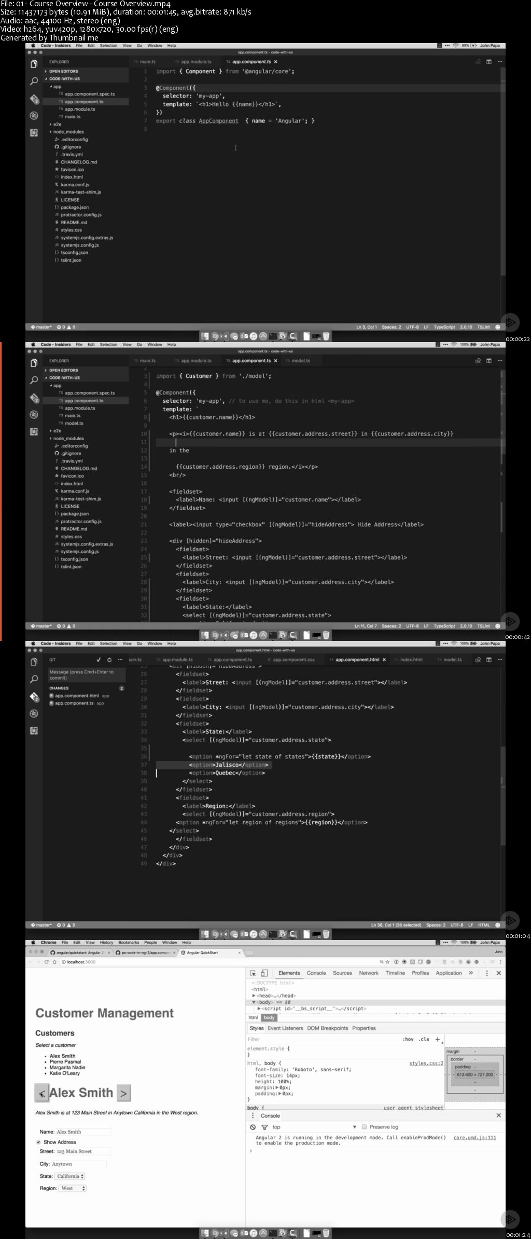Open Chrome's Bookmarks menu
Image resolution: width=531 pixels, height=1239 pixels.
(129, 943)
